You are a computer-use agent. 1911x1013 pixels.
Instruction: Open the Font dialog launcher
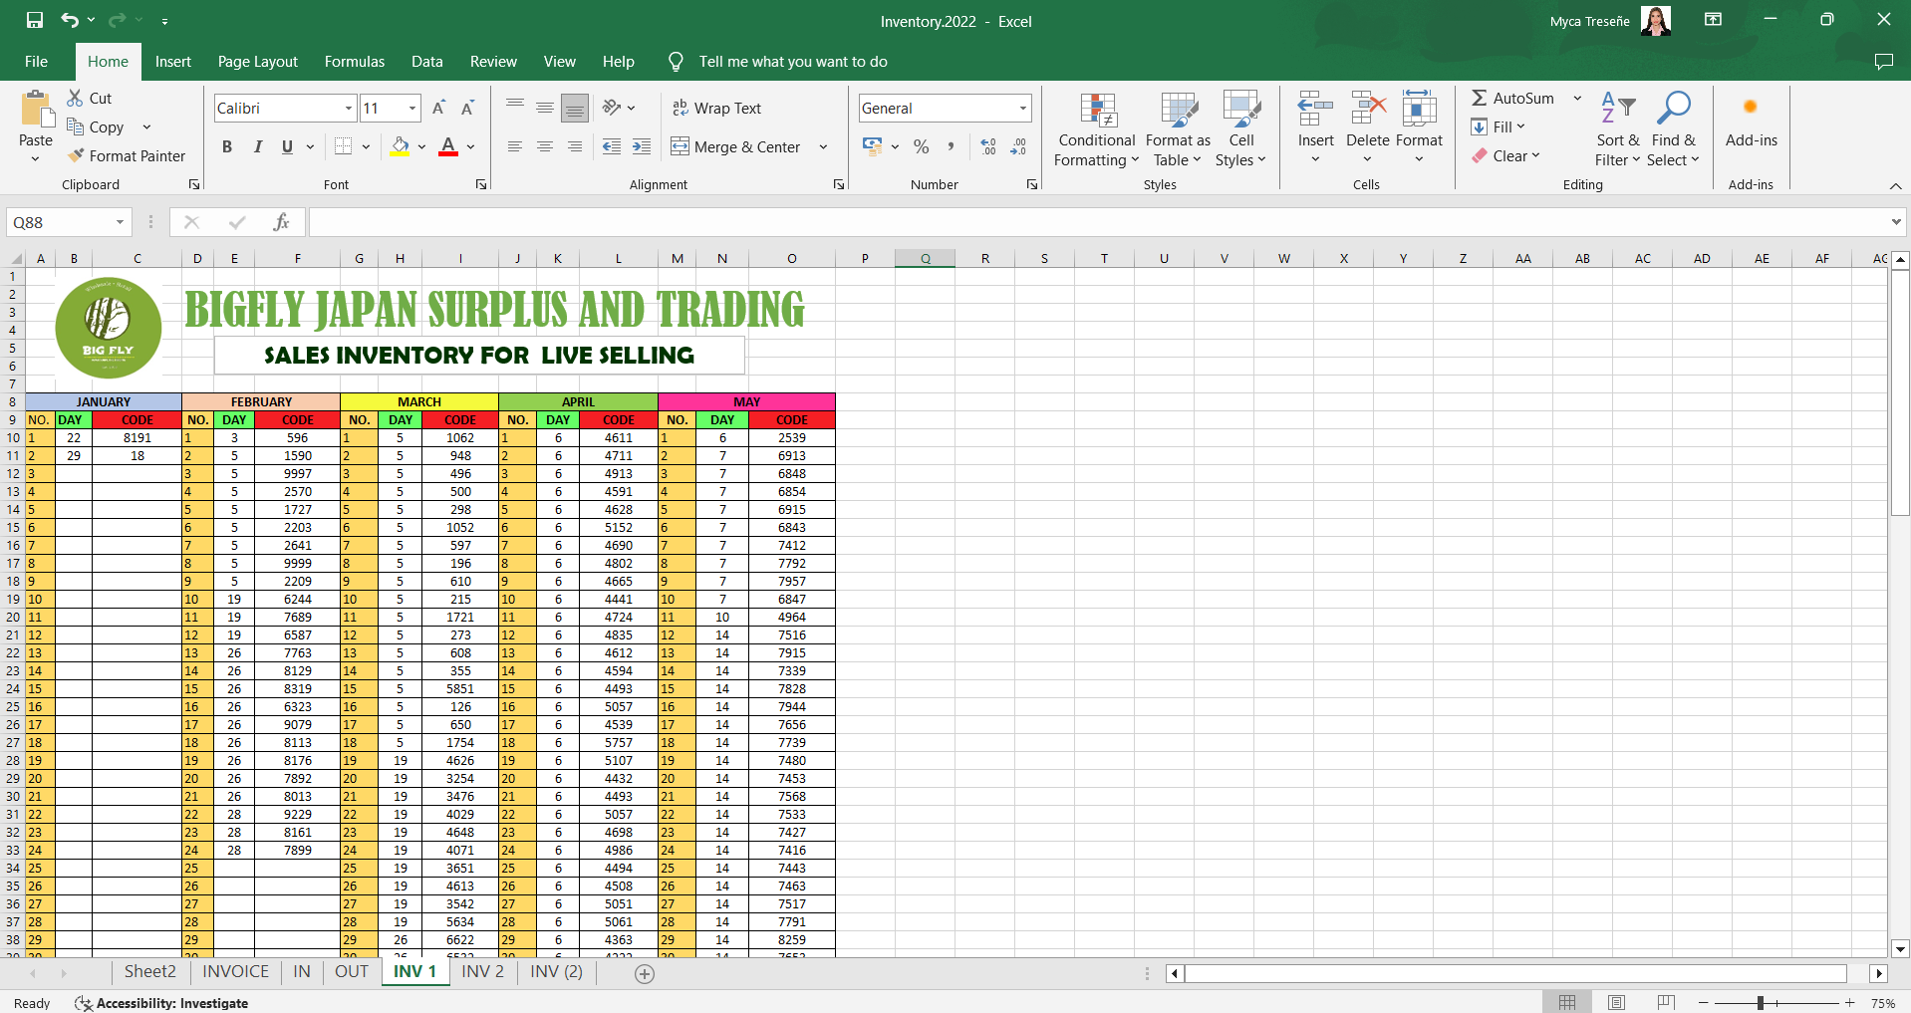coord(481,184)
